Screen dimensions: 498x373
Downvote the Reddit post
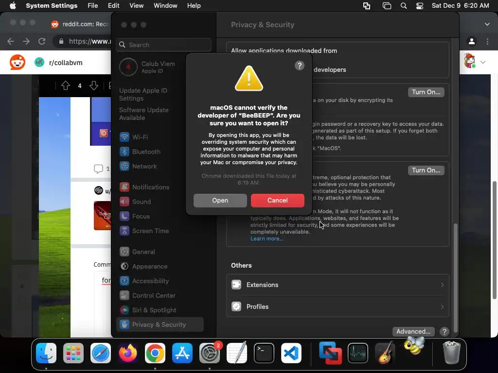[94, 85]
